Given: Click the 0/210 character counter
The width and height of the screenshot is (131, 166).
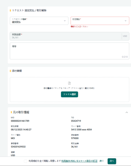Looking at the screenshot, I should (125, 57).
